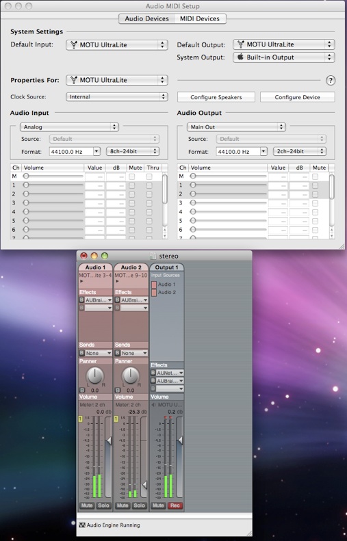Image resolution: width=347 pixels, height=541 pixels.
Task: Click the speaker icon on Output 1 volume
Action: [153, 405]
